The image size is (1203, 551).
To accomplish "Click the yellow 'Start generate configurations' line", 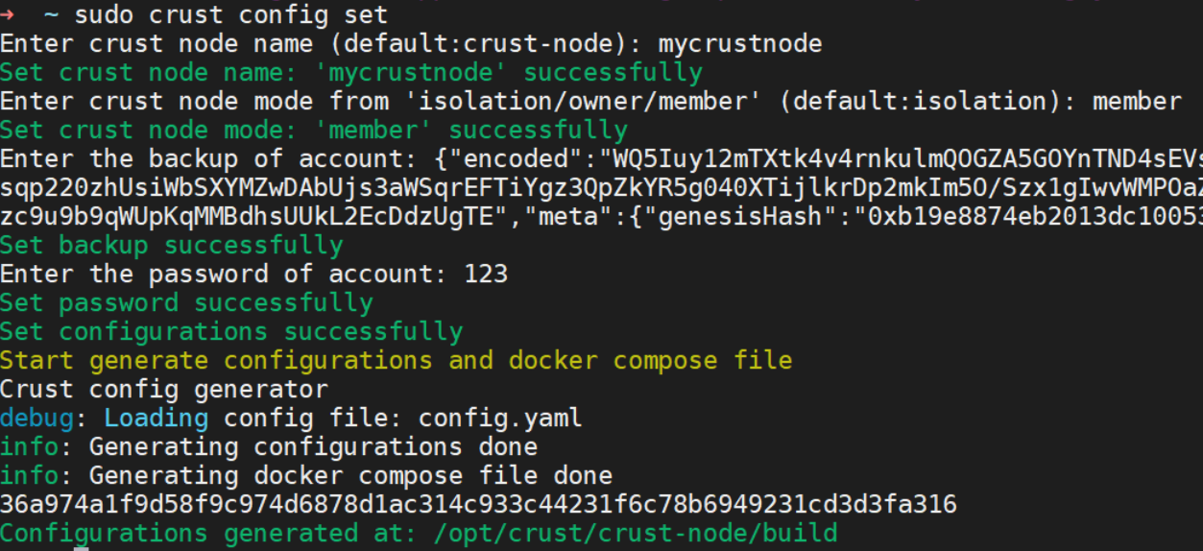I will 397,361.
